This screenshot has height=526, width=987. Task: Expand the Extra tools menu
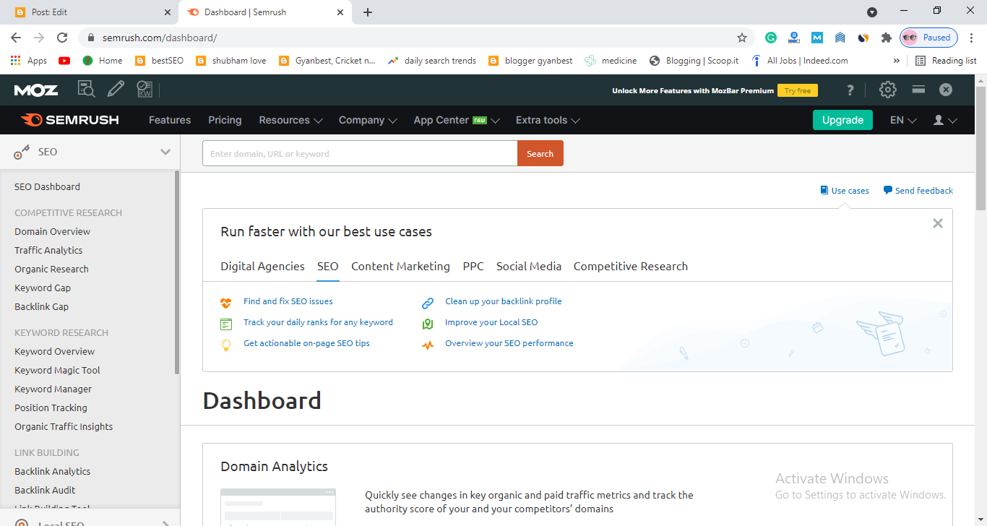[x=548, y=120]
